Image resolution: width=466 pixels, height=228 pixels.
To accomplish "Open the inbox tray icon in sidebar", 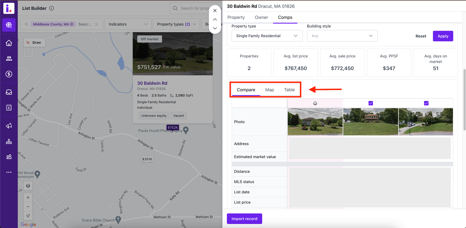I will pos(9,92).
